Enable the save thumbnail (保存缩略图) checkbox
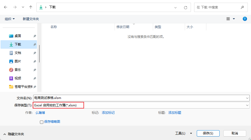The width and height of the screenshot is (251, 140). click(x=41, y=122)
